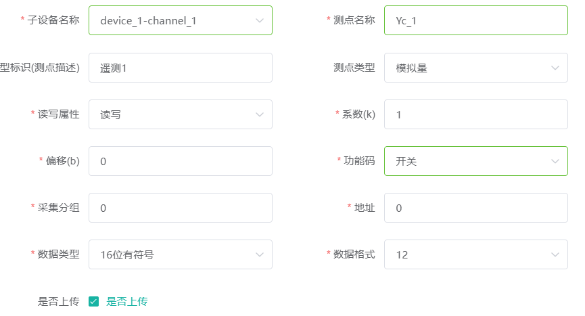585x316 pixels.
Task: Click the 系数(k) input field
Action: tap(476, 114)
